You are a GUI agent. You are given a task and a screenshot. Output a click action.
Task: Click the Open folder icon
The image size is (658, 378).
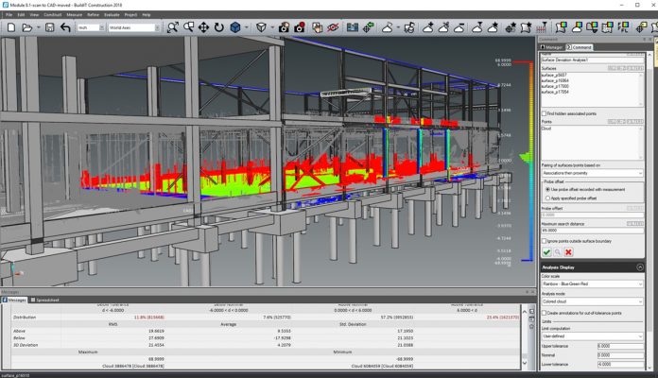point(28,27)
